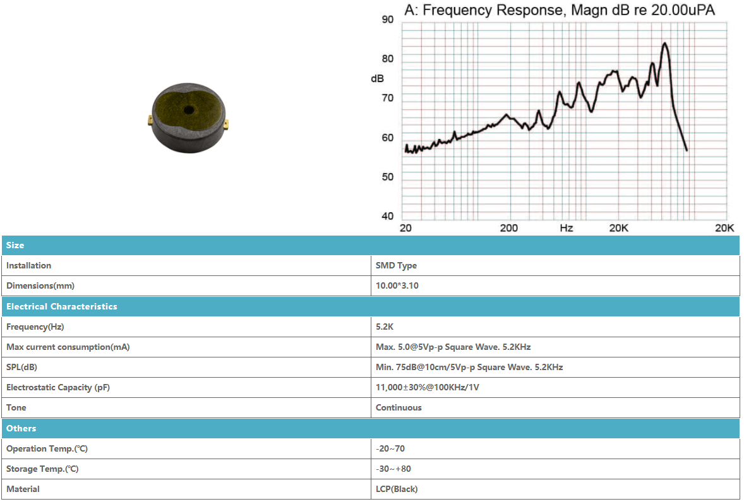
Task: Select the 'SPL(dB)' row label
Action: [21, 368]
